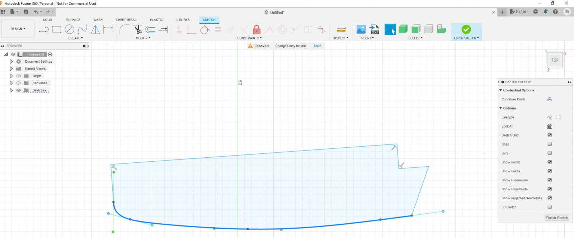Select the Trim scissors tool
The width and height of the screenshot is (574, 238).
click(x=138, y=29)
